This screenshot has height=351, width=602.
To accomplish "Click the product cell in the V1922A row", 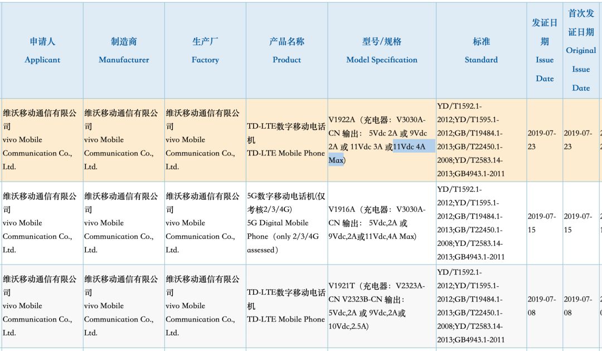I will 287,140.
